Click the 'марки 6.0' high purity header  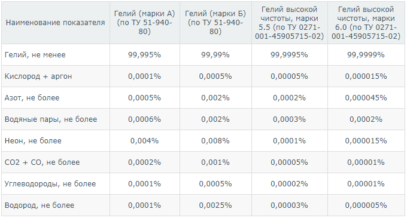(x=366, y=23)
